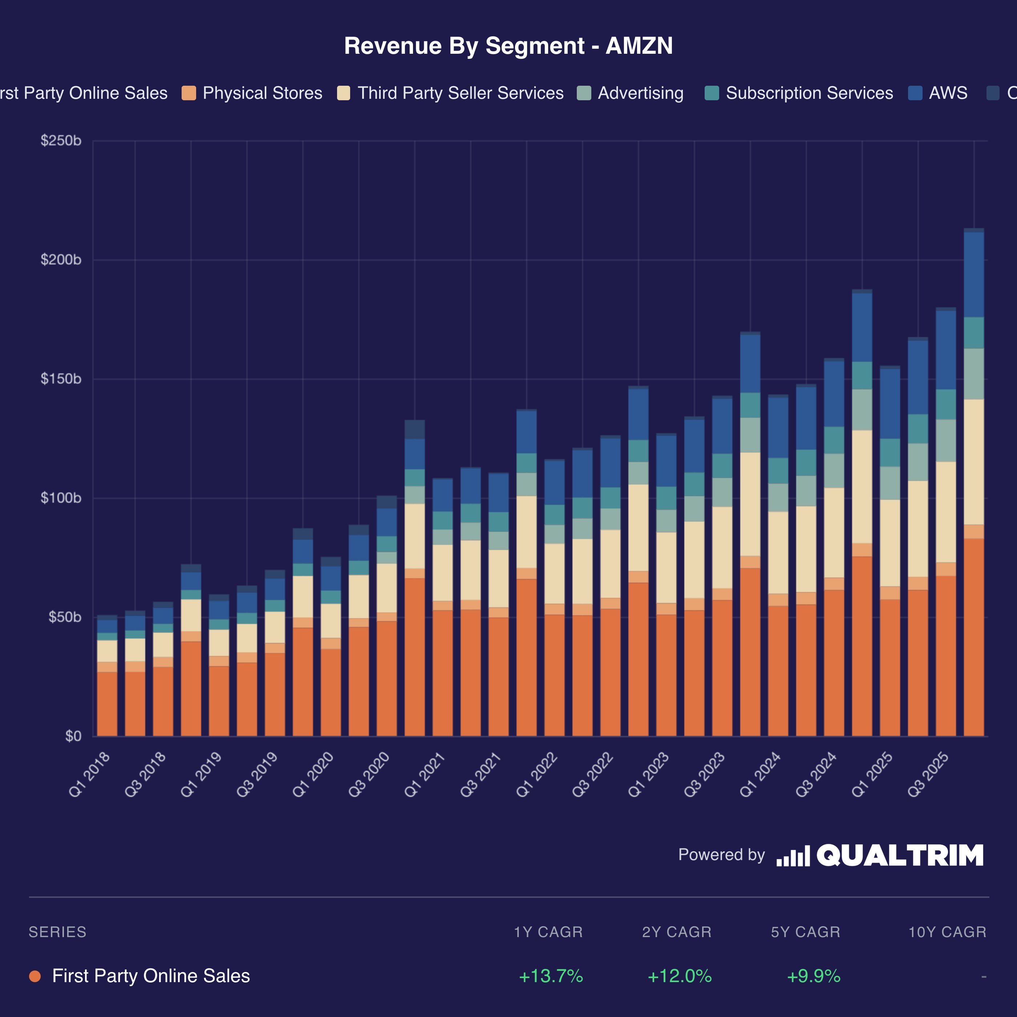Click the SERIES column header
This screenshot has height=1017, width=1017.
[57, 932]
